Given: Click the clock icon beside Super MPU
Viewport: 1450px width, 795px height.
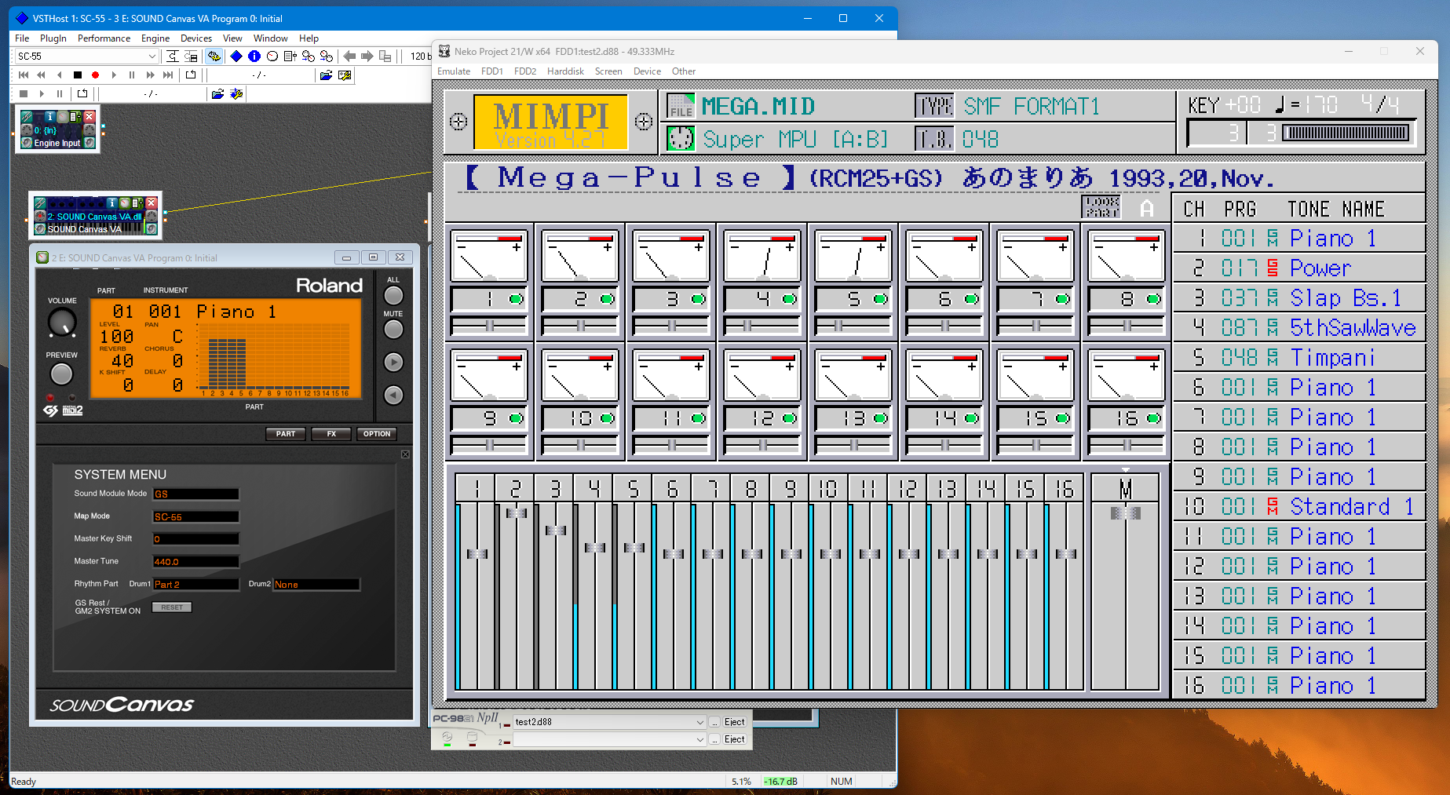Looking at the screenshot, I should click(681, 138).
